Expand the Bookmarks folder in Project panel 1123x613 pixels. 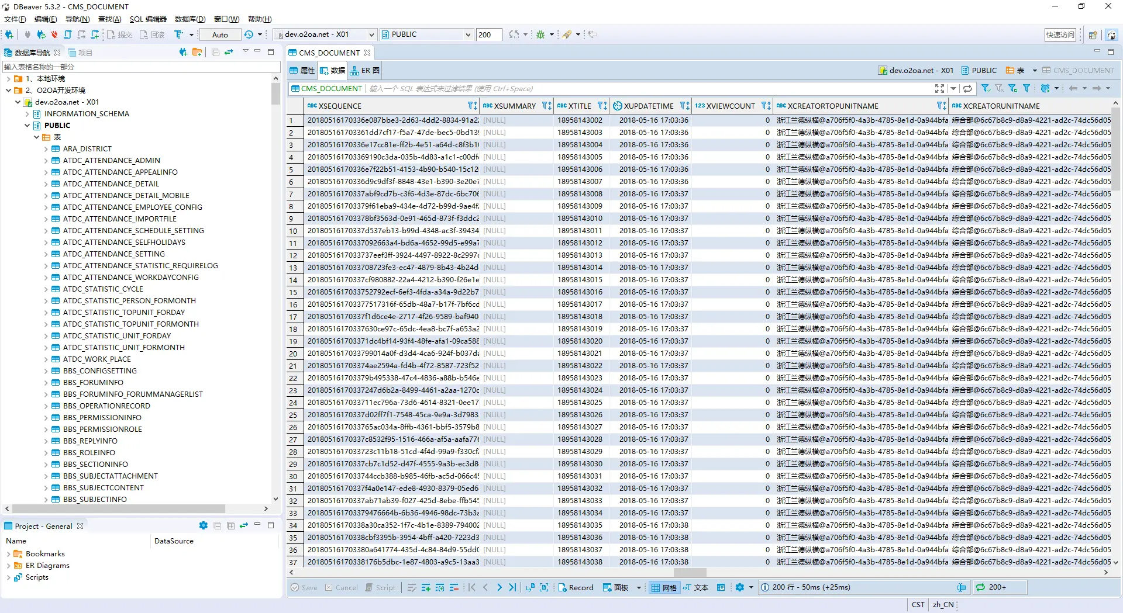tap(8, 553)
